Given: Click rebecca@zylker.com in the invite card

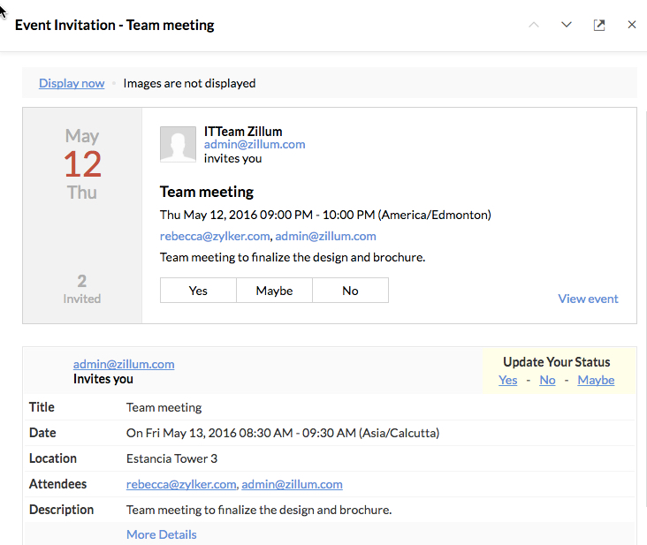Looking at the screenshot, I should pyautogui.click(x=215, y=236).
